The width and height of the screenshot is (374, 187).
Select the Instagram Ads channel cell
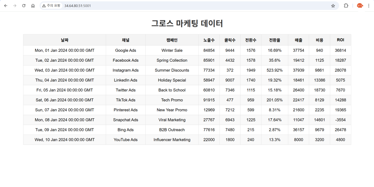[126, 70]
